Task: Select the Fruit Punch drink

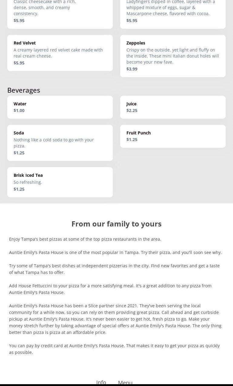Action: [173, 136]
